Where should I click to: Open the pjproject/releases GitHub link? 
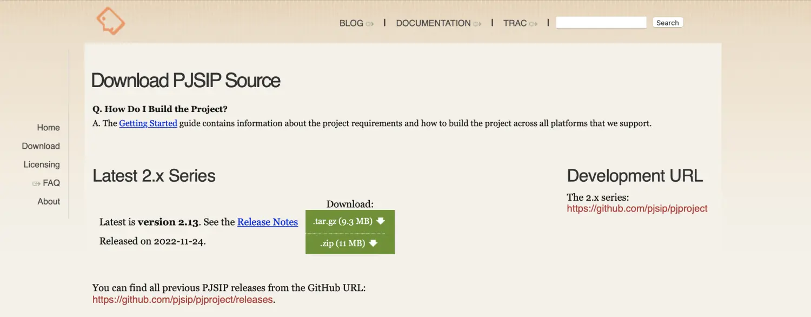tap(183, 299)
